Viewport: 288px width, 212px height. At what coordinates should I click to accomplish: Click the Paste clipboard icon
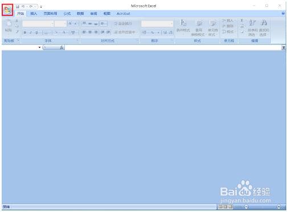coord(9,26)
